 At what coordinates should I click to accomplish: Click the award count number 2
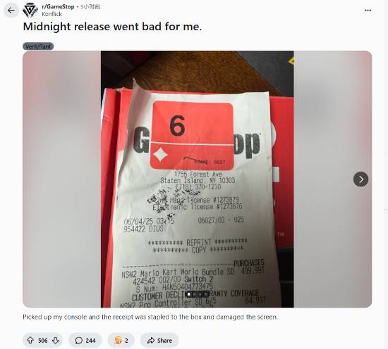click(126, 341)
